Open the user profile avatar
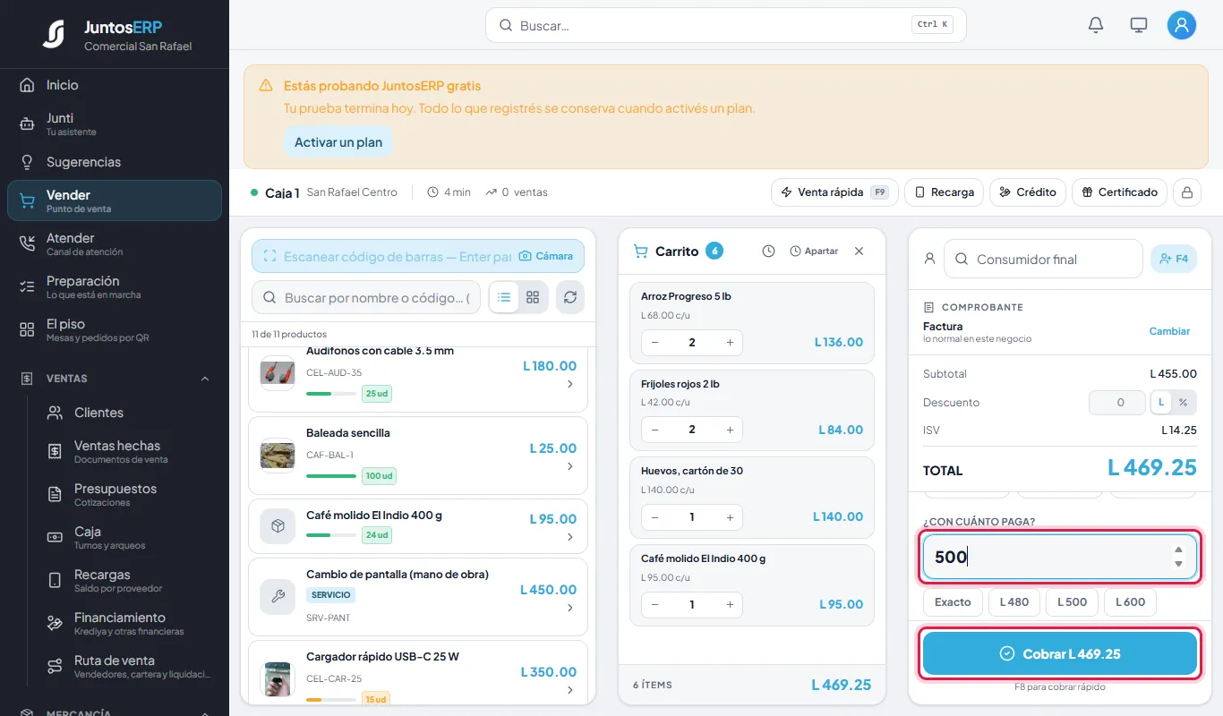This screenshot has height=716, width=1223. [x=1182, y=25]
